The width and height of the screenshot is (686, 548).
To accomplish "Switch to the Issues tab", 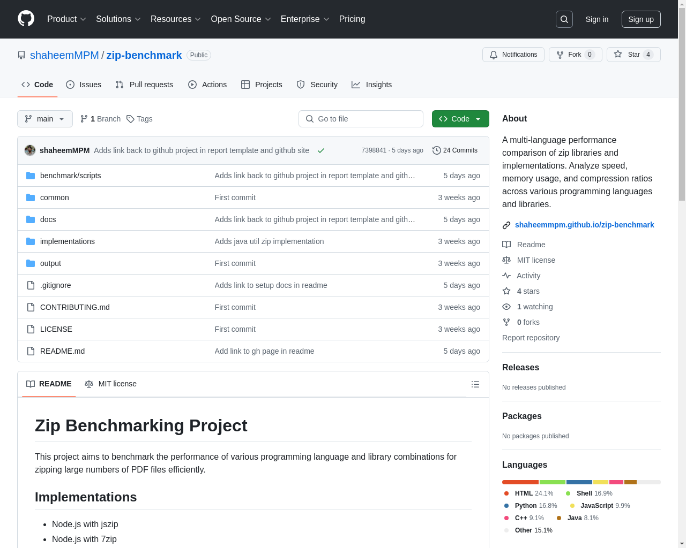I will [84, 85].
